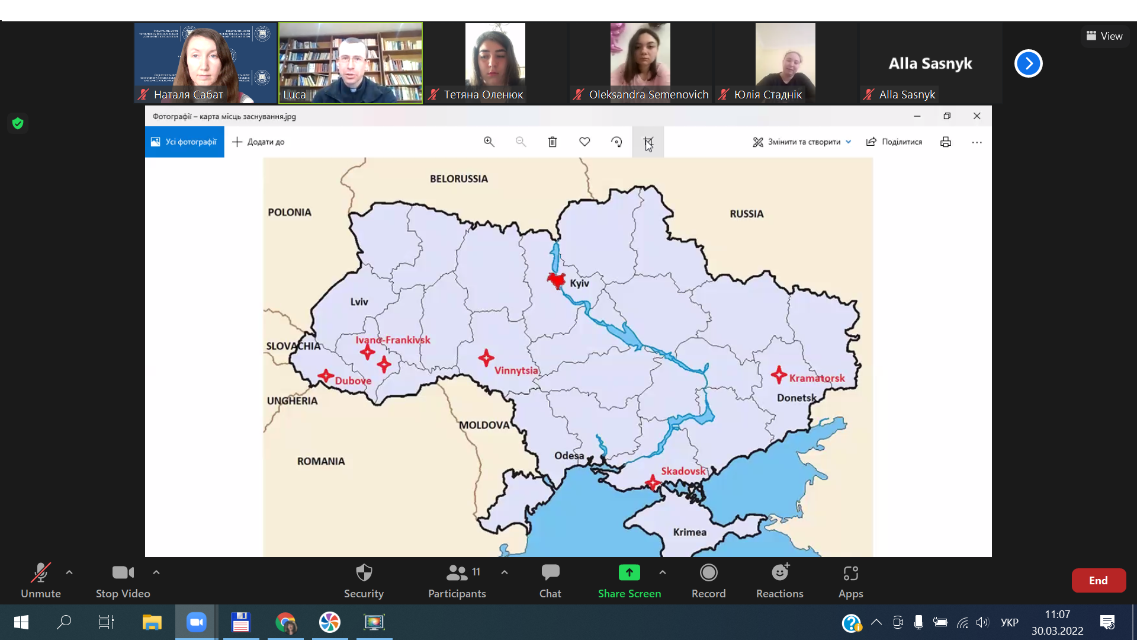Open the View layout menu
Screen dimensions: 1137x640
pyautogui.click(x=1104, y=36)
